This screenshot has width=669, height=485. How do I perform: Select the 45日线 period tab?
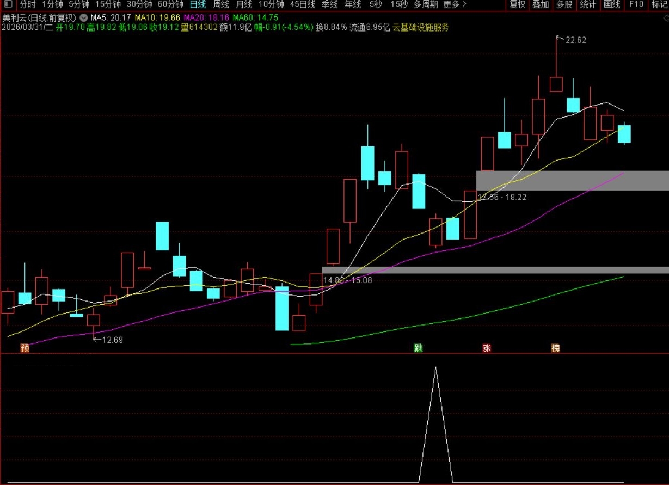[x=303, y=4]
